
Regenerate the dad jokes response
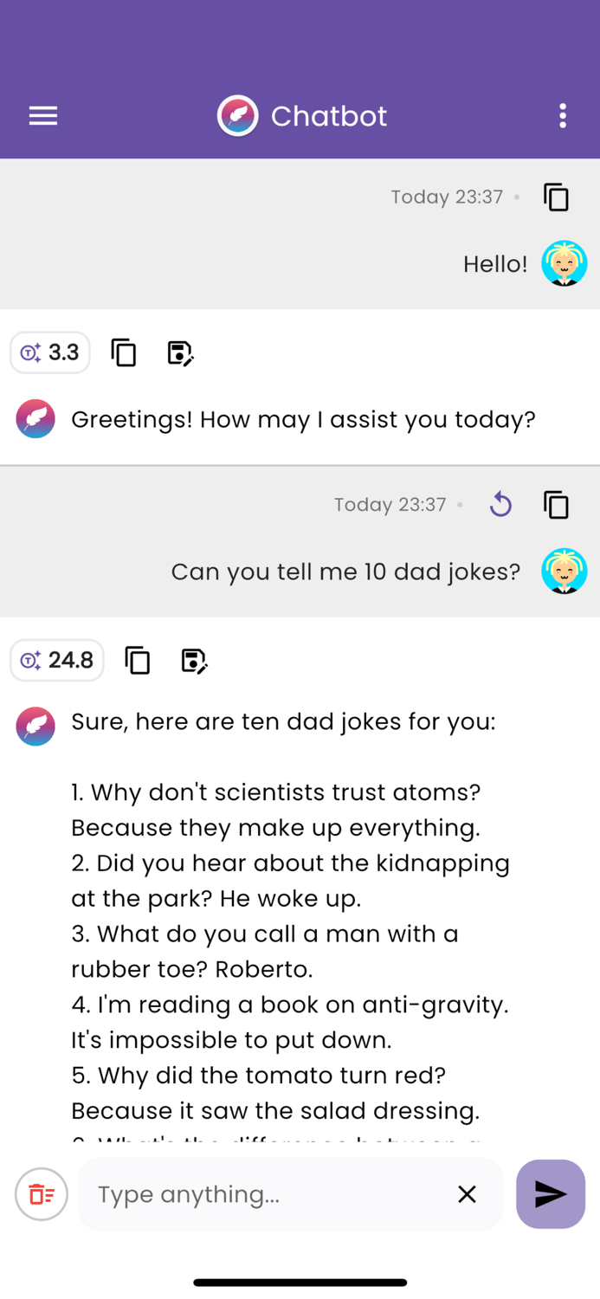pos(500,504)
